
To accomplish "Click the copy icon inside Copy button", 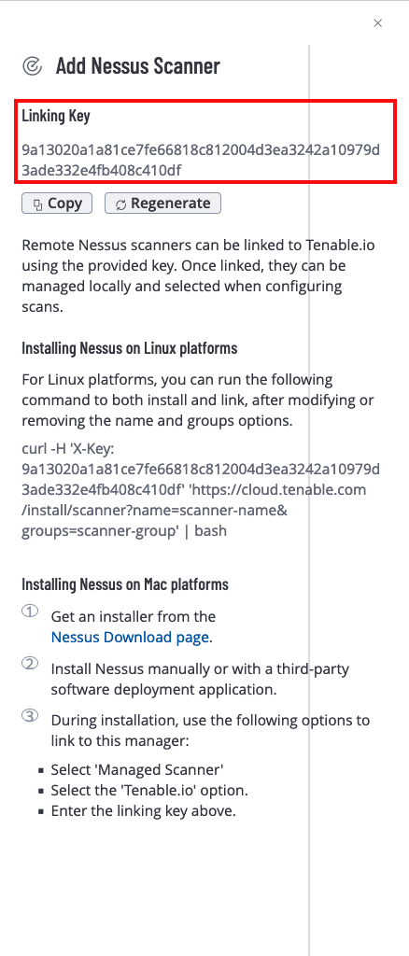I will pyautogui.click(x=37, y=204).
